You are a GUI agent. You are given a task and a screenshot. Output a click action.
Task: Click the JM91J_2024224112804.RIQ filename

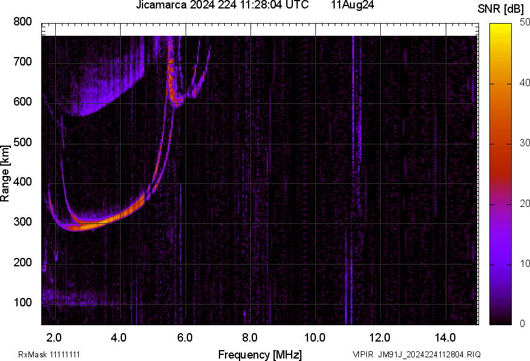tap(429, 354)
